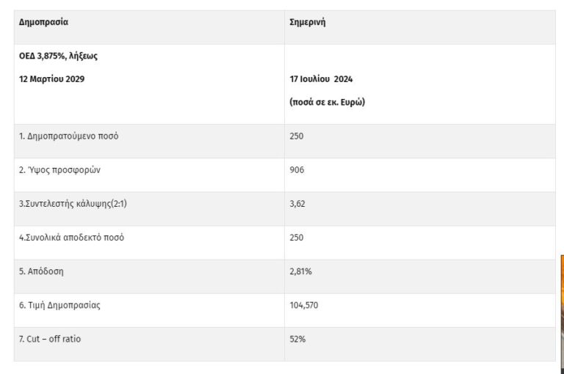Select the "5. Απόδοση" row label
The image size is (564, 374).
41,271
